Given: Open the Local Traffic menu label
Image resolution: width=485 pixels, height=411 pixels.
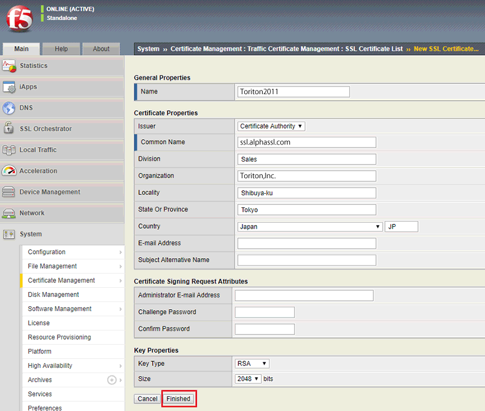Looking at the screenshot, I should (x=38, y=150).
